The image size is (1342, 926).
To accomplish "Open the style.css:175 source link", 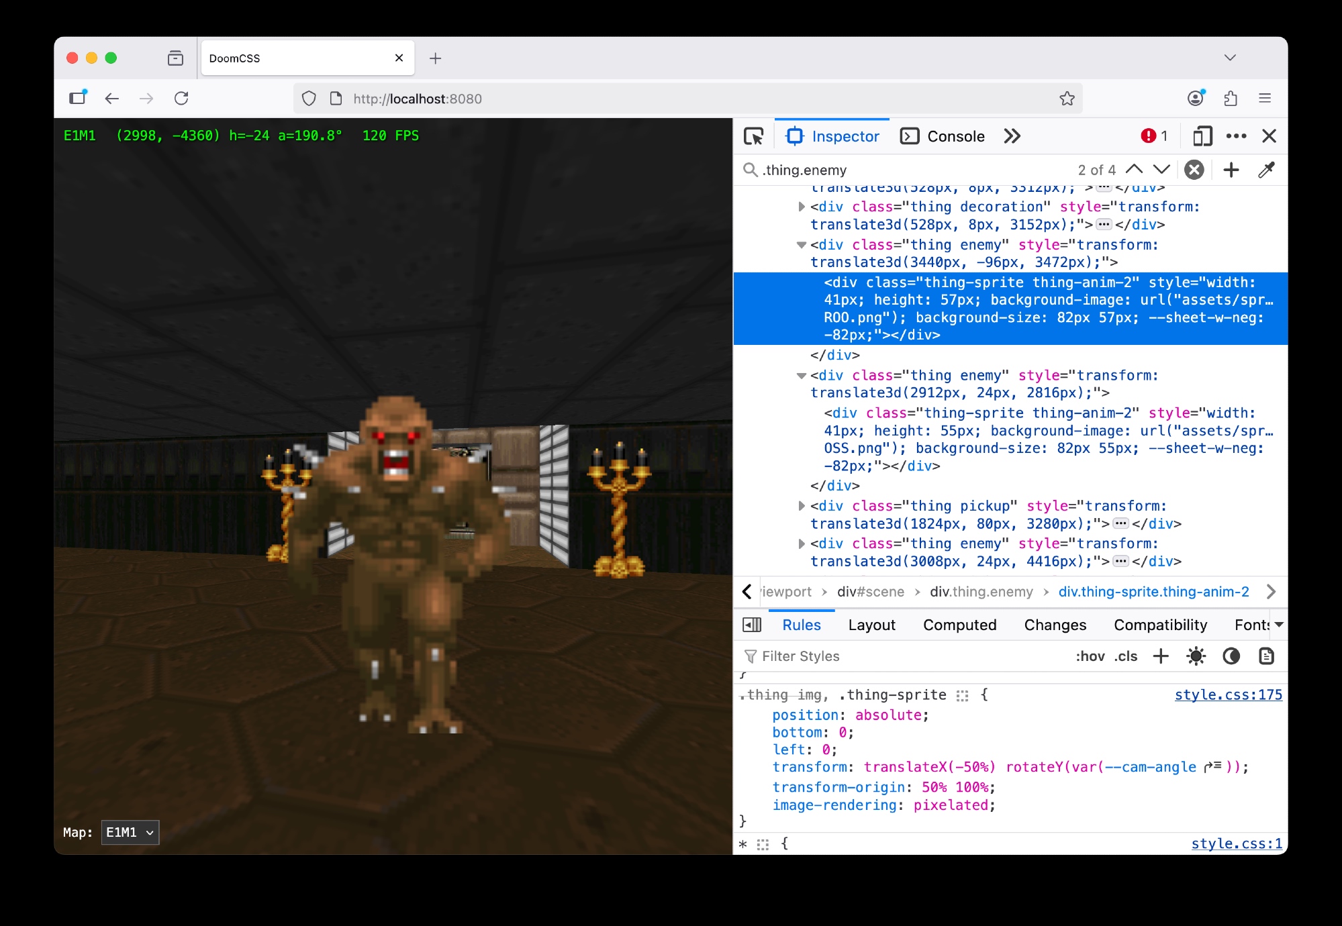I will [x=1228, y=694].
